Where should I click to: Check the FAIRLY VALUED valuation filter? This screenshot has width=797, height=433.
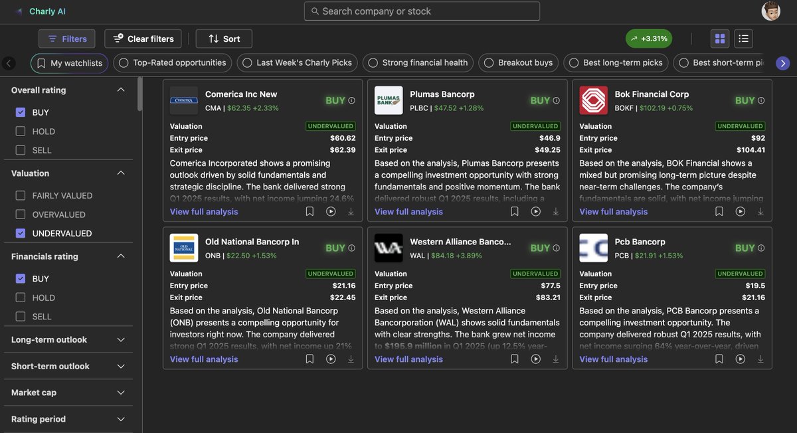21,195
